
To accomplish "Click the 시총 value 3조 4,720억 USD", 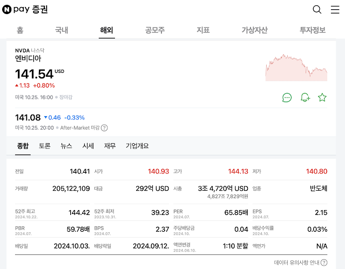I will point(223,189).
